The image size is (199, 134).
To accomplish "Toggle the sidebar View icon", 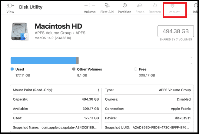I will [9, 5].
